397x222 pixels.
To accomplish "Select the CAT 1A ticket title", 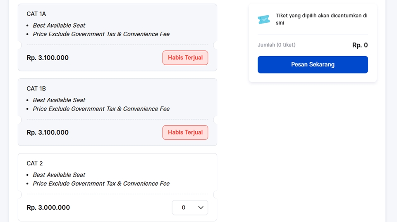I will pos(36,14).
